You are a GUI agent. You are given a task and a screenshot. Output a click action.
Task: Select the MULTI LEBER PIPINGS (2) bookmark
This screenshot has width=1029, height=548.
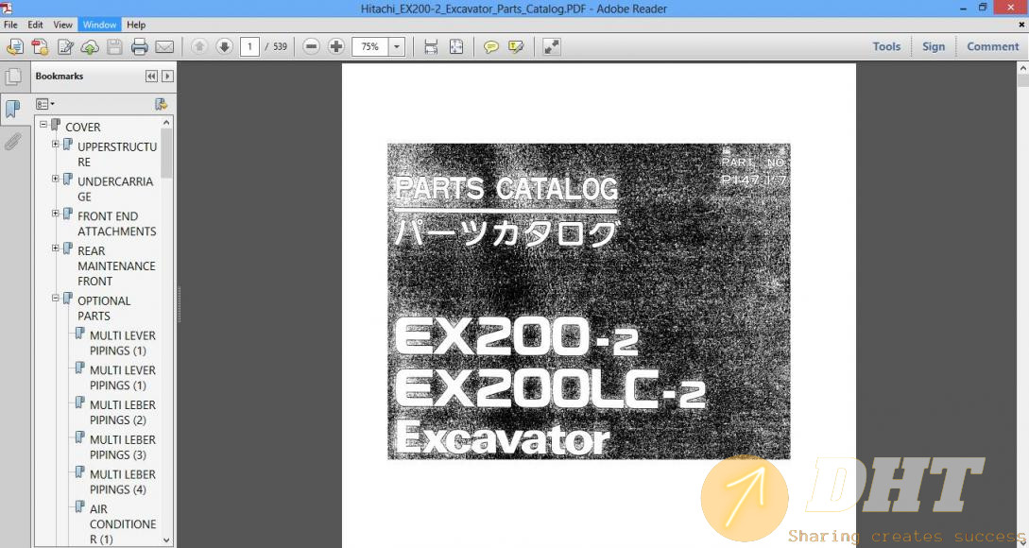[123, 412]
